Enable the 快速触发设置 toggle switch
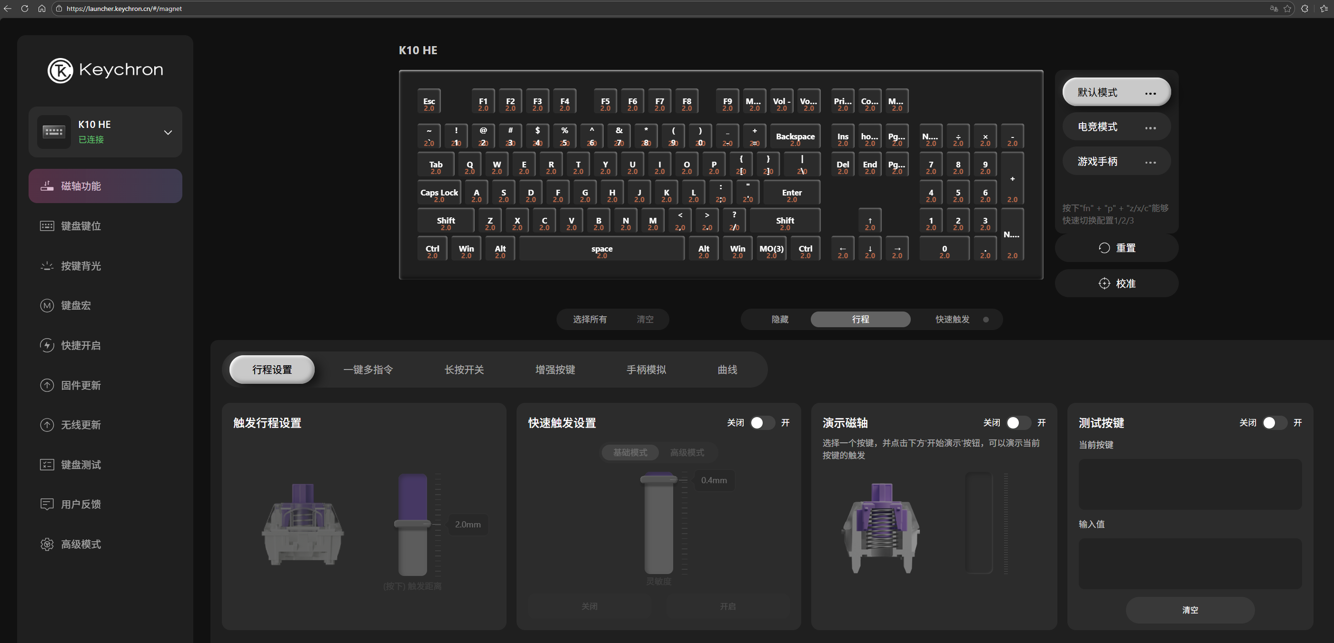This screenshot has width=1334, height=643. 762,423
